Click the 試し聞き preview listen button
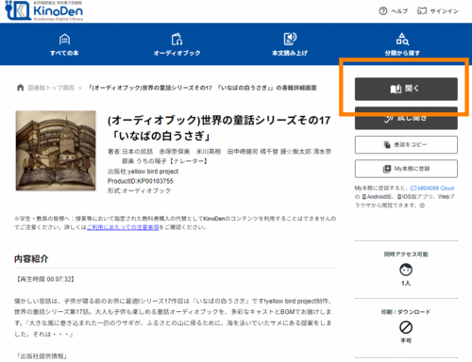This screenshot has width=472, height=362. tap(406, 118)
